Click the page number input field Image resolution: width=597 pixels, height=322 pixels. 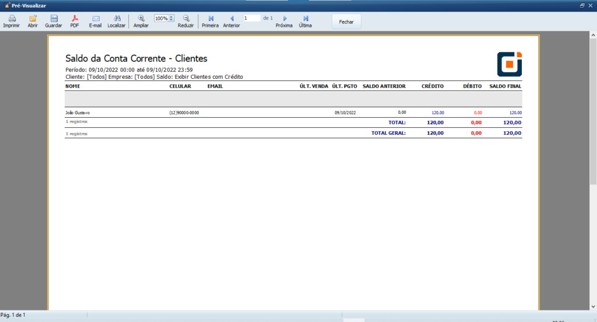(x=252, y=18)
